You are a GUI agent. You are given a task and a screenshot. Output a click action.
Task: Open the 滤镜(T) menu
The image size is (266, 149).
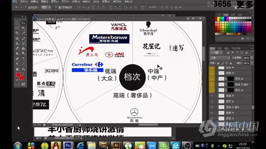pos(86,1)
